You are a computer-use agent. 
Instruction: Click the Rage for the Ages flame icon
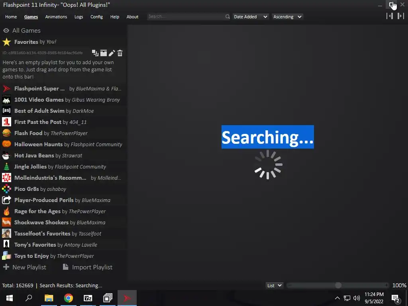pos(6,211)
